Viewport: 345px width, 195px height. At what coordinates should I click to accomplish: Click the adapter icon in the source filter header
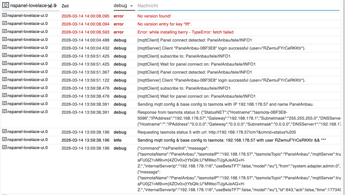(x=5, y=6)
